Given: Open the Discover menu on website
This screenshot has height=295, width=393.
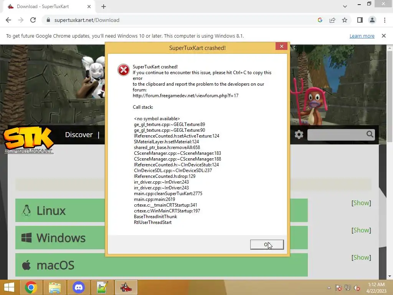Looking at the screenshot, I should pos(79,135).
